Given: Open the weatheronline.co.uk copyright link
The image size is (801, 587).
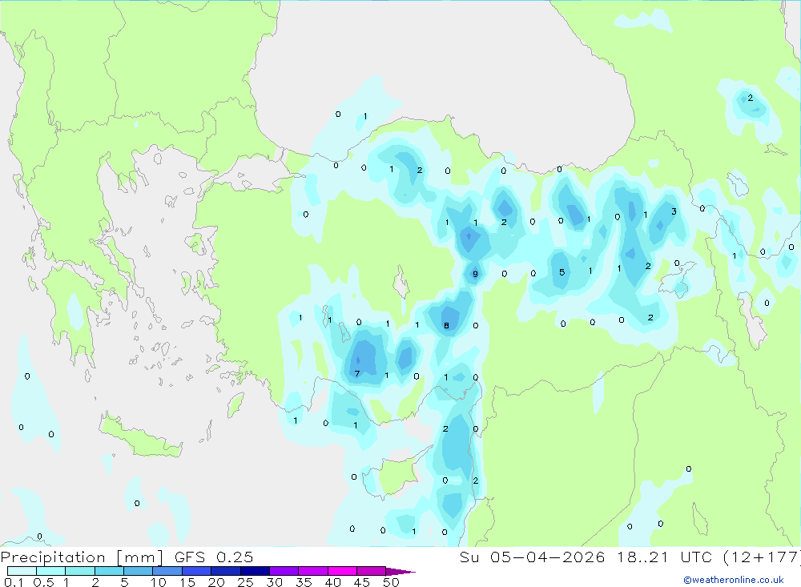Looking at the screenshot, I should 733,580.
